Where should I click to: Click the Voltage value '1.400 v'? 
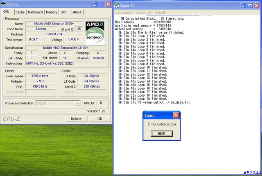coord(73,39)
